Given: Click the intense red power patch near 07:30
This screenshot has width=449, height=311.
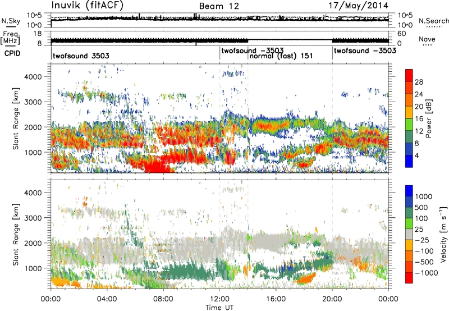Looking at the screenshot, I should click(x=158, y=166).
